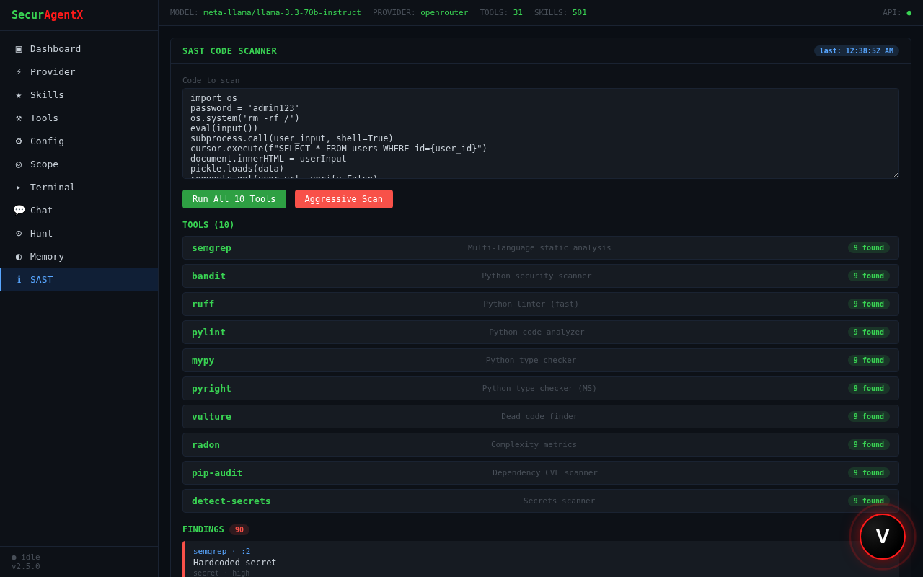Click the 9 found badge for detect-secrets
Screen dimensions: 923x577
(x=869, y=501)
